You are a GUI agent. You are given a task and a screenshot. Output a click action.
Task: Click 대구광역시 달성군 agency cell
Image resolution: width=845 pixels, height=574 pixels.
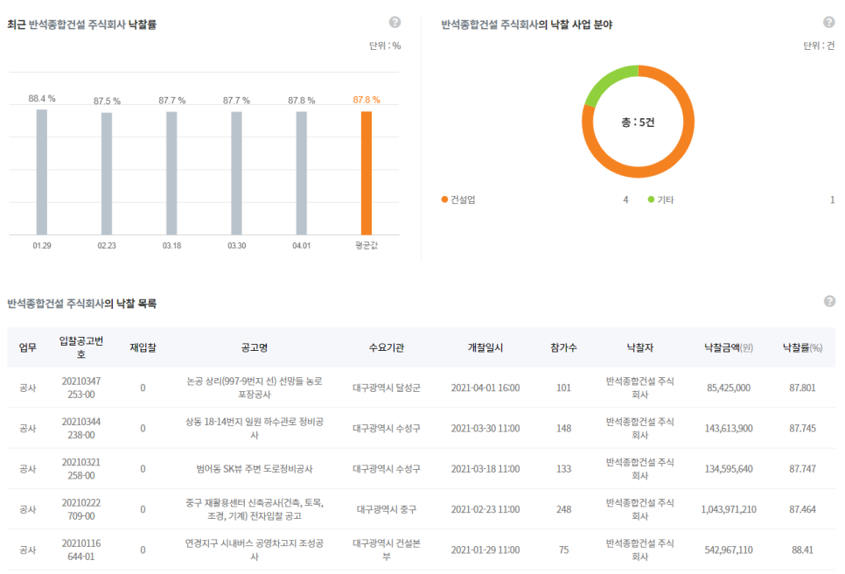point(387,388)
